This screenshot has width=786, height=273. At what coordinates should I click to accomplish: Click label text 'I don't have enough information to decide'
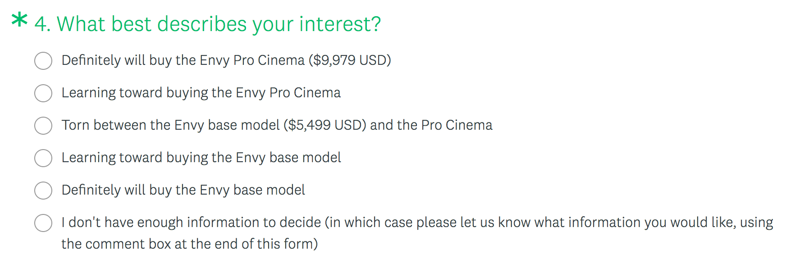pos(191,223)
